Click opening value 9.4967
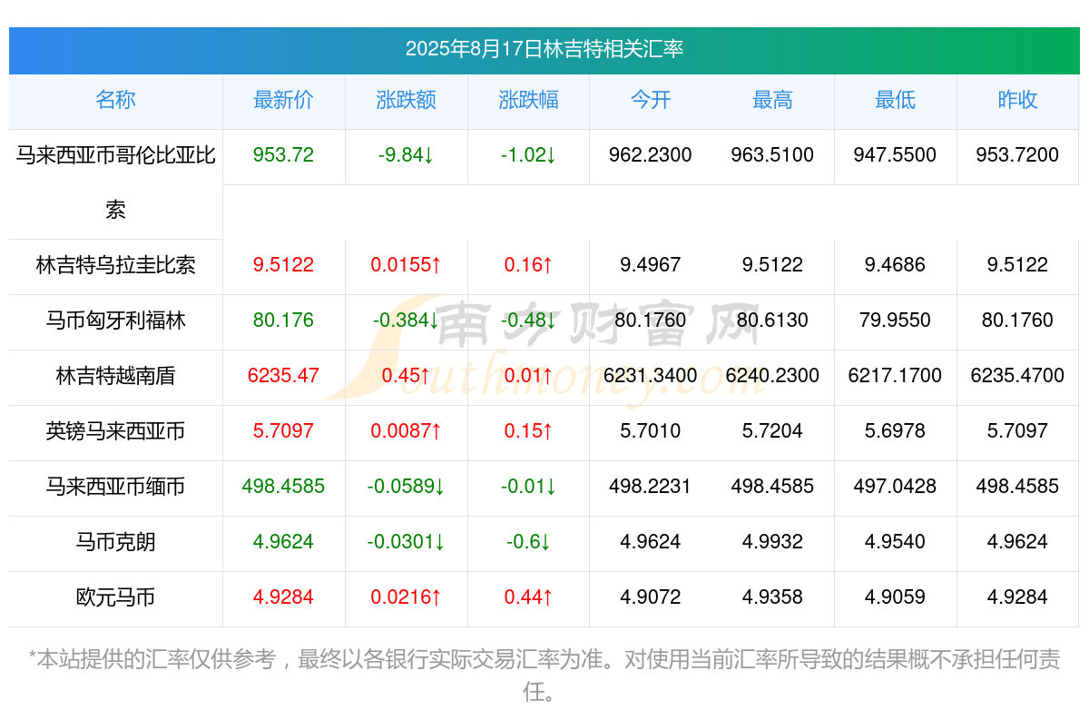Screen dimensions: 1089x720 (651, 265)
